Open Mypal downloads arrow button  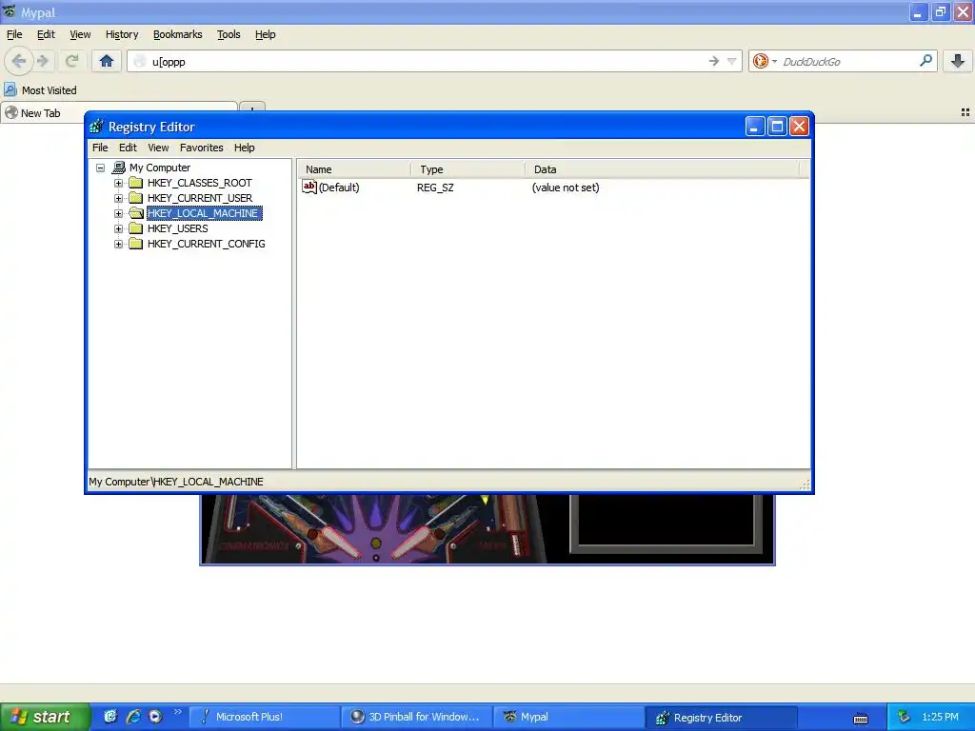pyautogui.click(x=958, y=61)
